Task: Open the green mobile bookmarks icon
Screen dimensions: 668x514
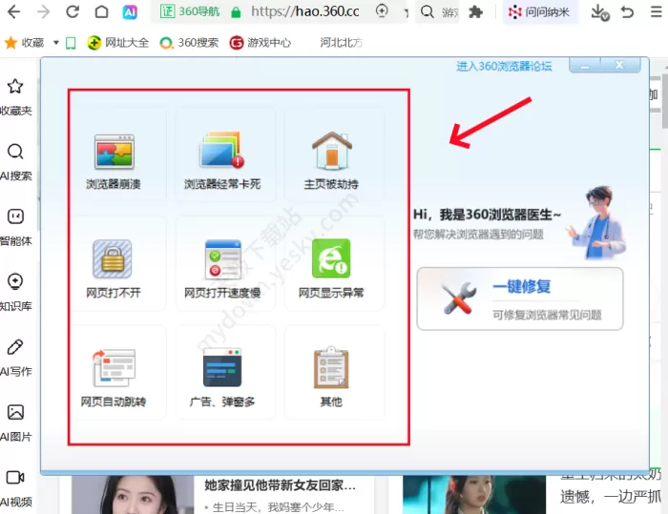Action: 71,43
